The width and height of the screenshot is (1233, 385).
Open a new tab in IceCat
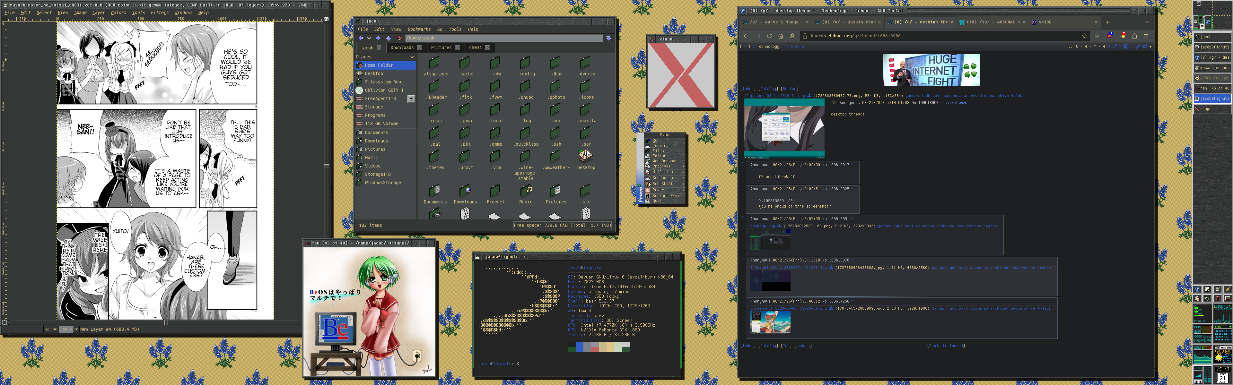coord(1107,22)
